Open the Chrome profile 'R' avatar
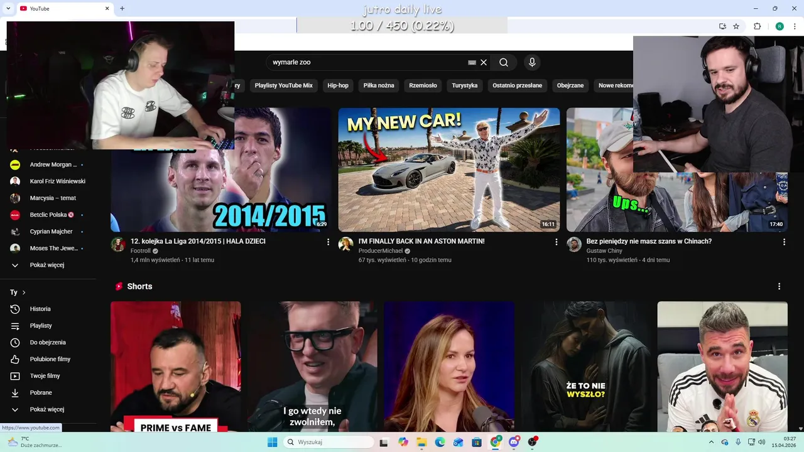The width and height of the screenshot is (804, 452). point(780,26)
